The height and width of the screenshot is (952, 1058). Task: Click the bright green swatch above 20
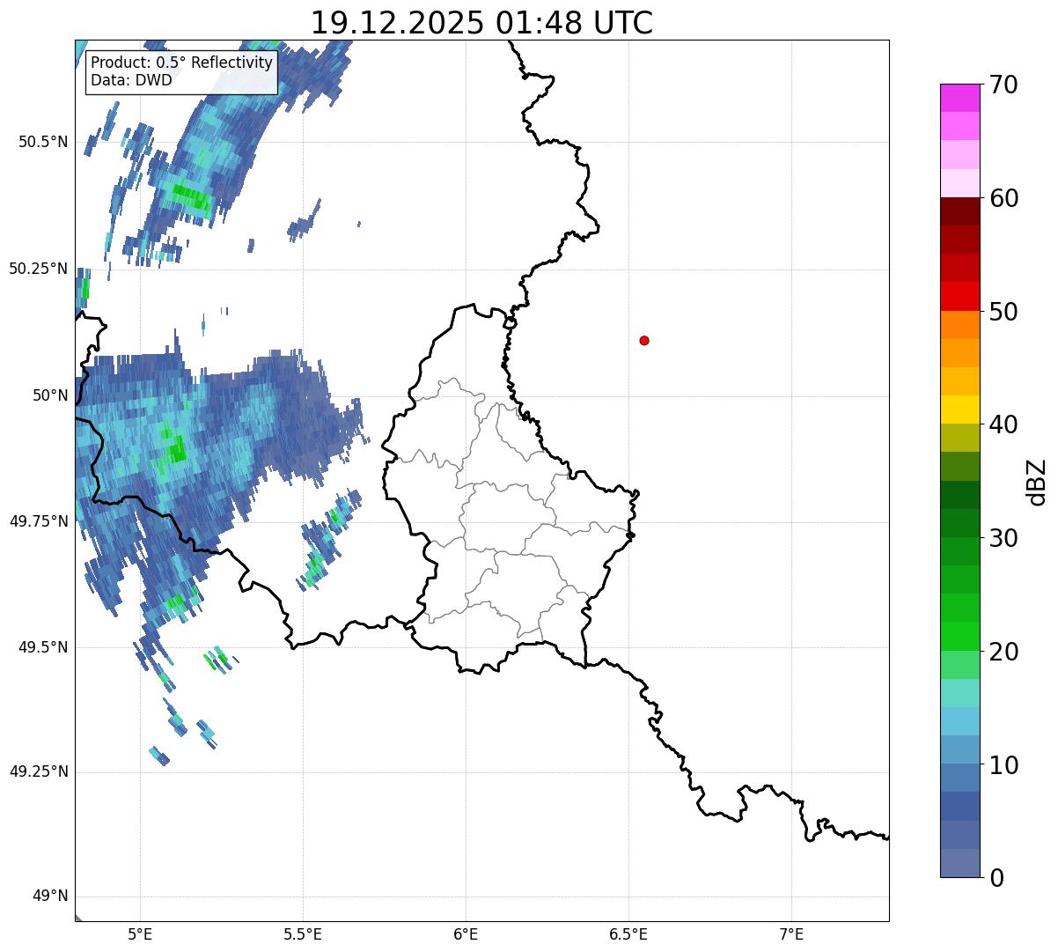coord(960,637)
